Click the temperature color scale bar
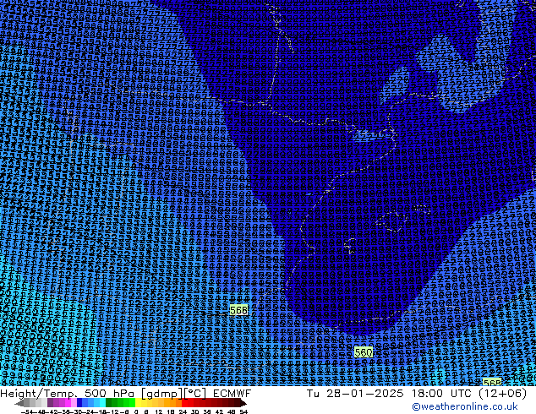The width and height of the screenshot is (536, 414). (130, 402)
